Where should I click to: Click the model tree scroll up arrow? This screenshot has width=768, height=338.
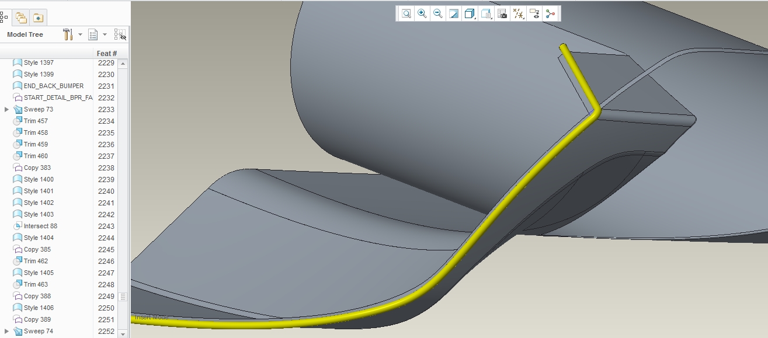(x=123, y=63)
